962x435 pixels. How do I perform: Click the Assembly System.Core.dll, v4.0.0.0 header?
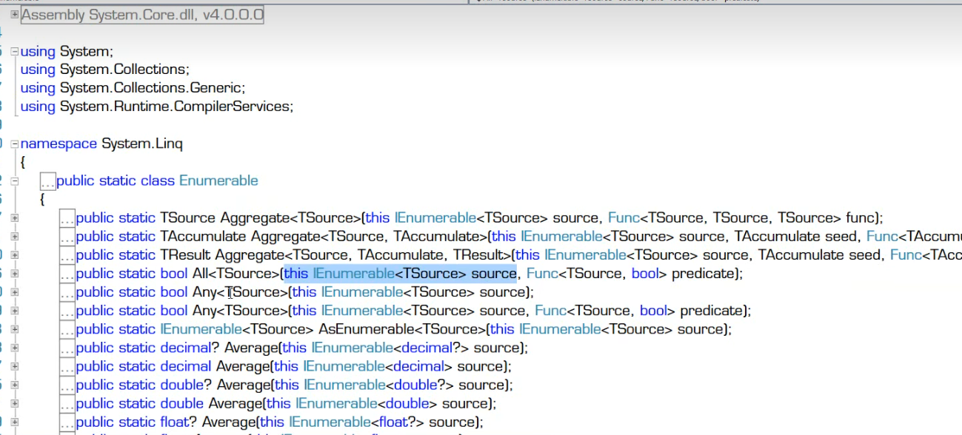(142, 14)
